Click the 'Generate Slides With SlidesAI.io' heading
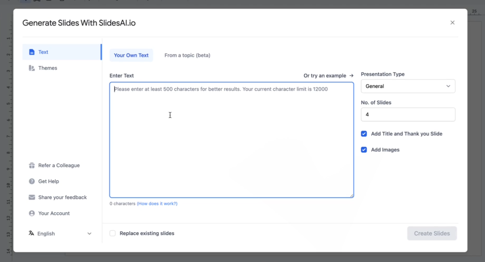This screenshot has width=485, height=262. click(x=79, y=23)
